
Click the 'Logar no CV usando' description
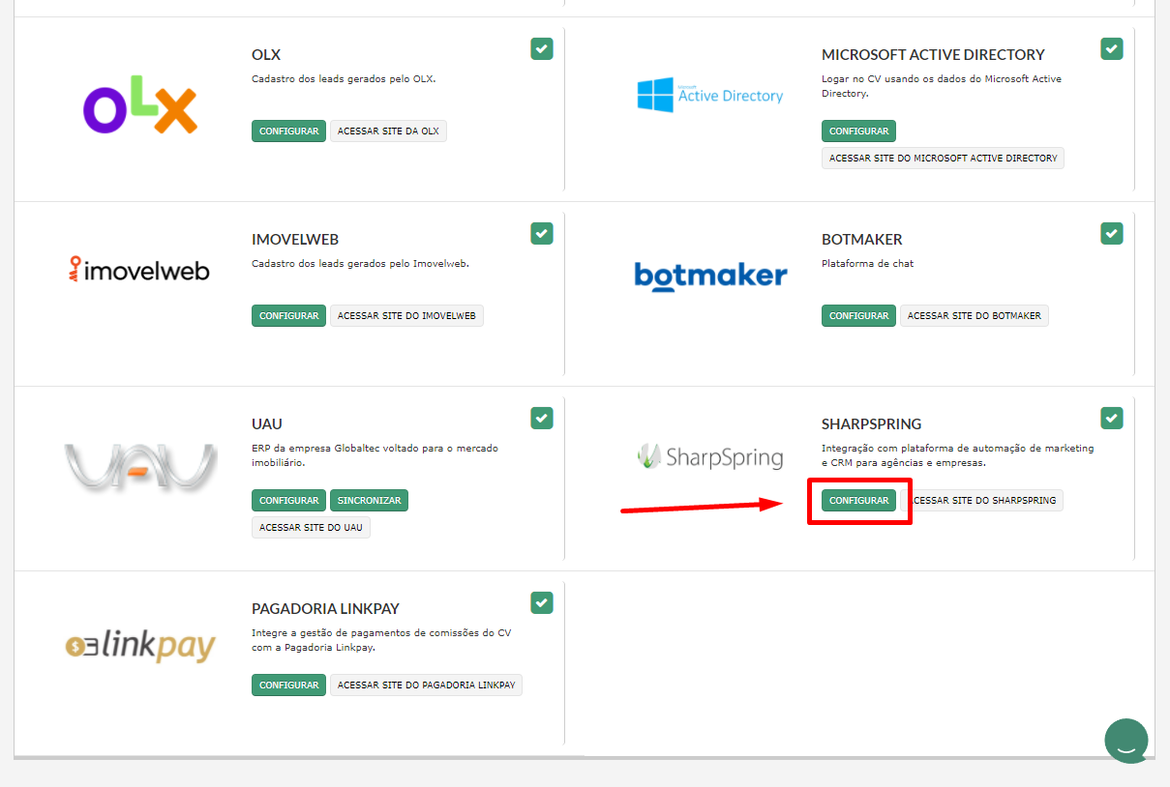pos(942,86)
